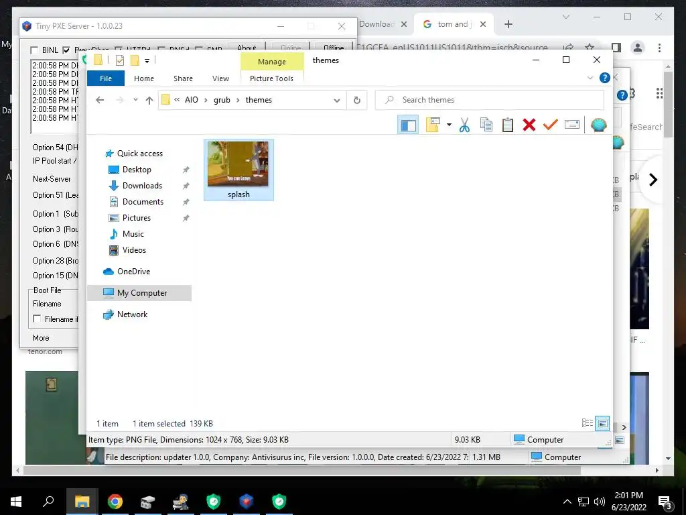This screenshot has height=515, width=686.
Task: Switch to Chrome on the taskbar
Action: click(115, 502)
